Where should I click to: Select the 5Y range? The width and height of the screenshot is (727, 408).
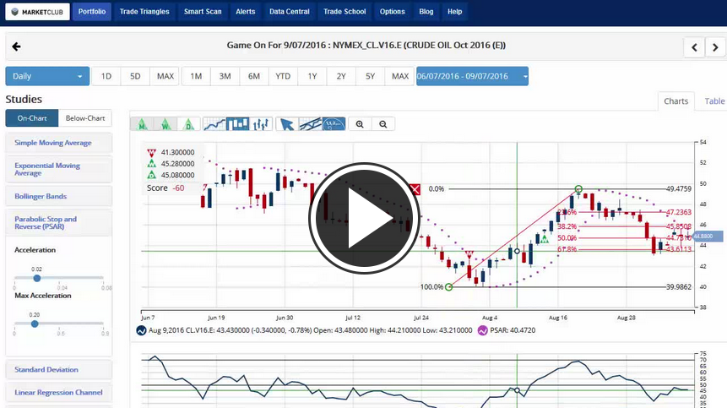pos(370,76)
